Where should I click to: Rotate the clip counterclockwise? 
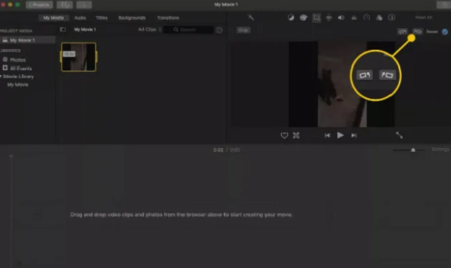402,31
